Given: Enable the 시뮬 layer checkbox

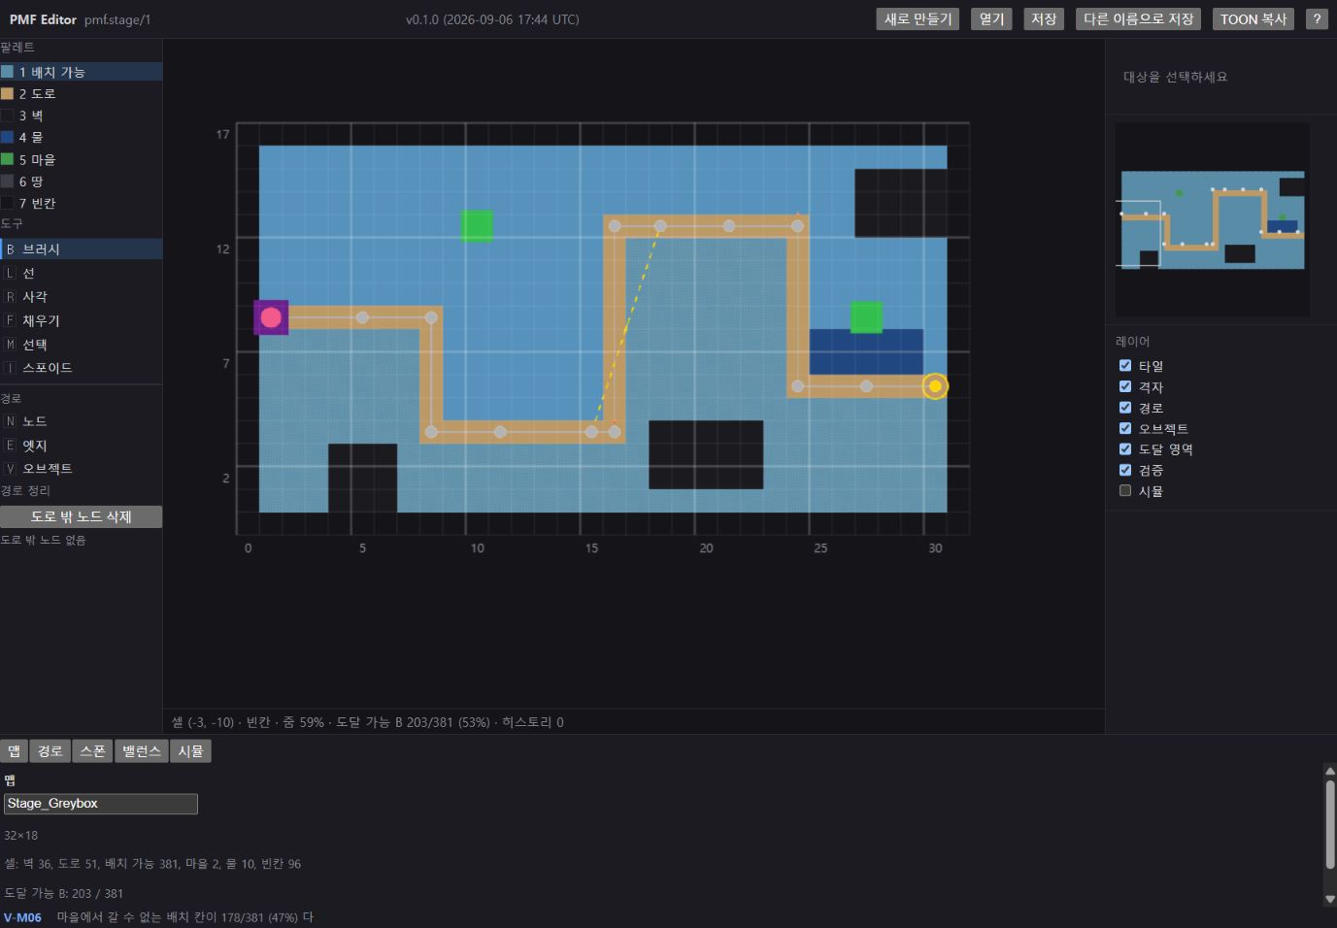Looking at the screenshot, I should tap(1125, 491).
